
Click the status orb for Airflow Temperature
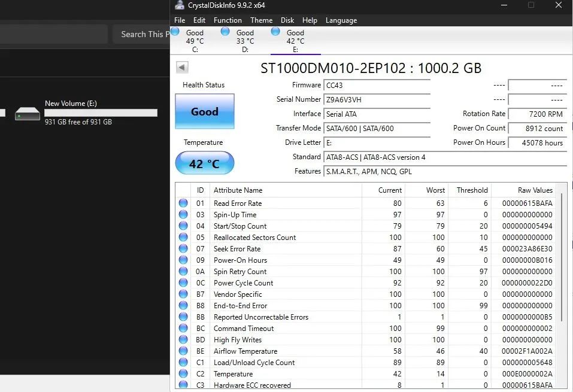point(183,351)
